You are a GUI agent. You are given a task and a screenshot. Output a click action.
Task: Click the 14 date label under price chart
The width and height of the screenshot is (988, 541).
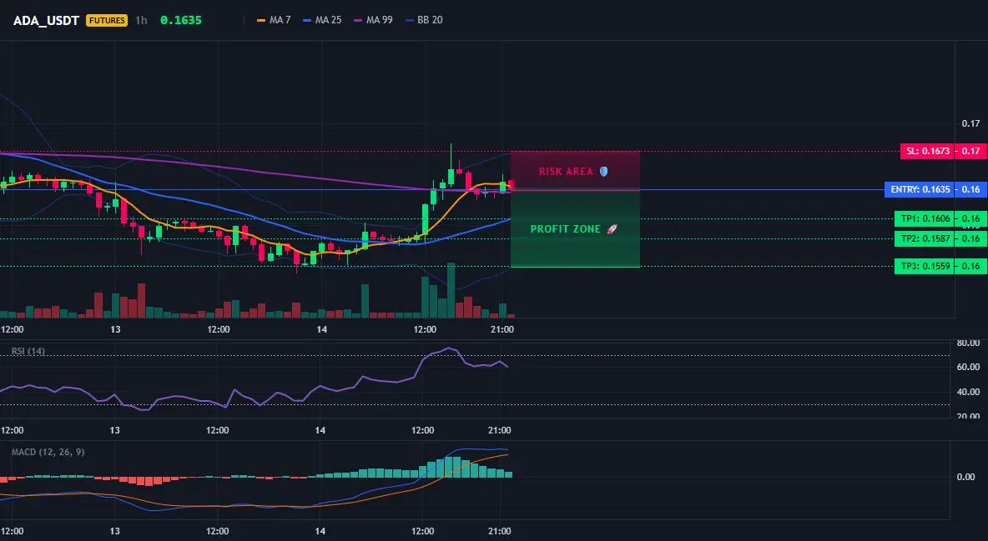[x=321, y=329]
